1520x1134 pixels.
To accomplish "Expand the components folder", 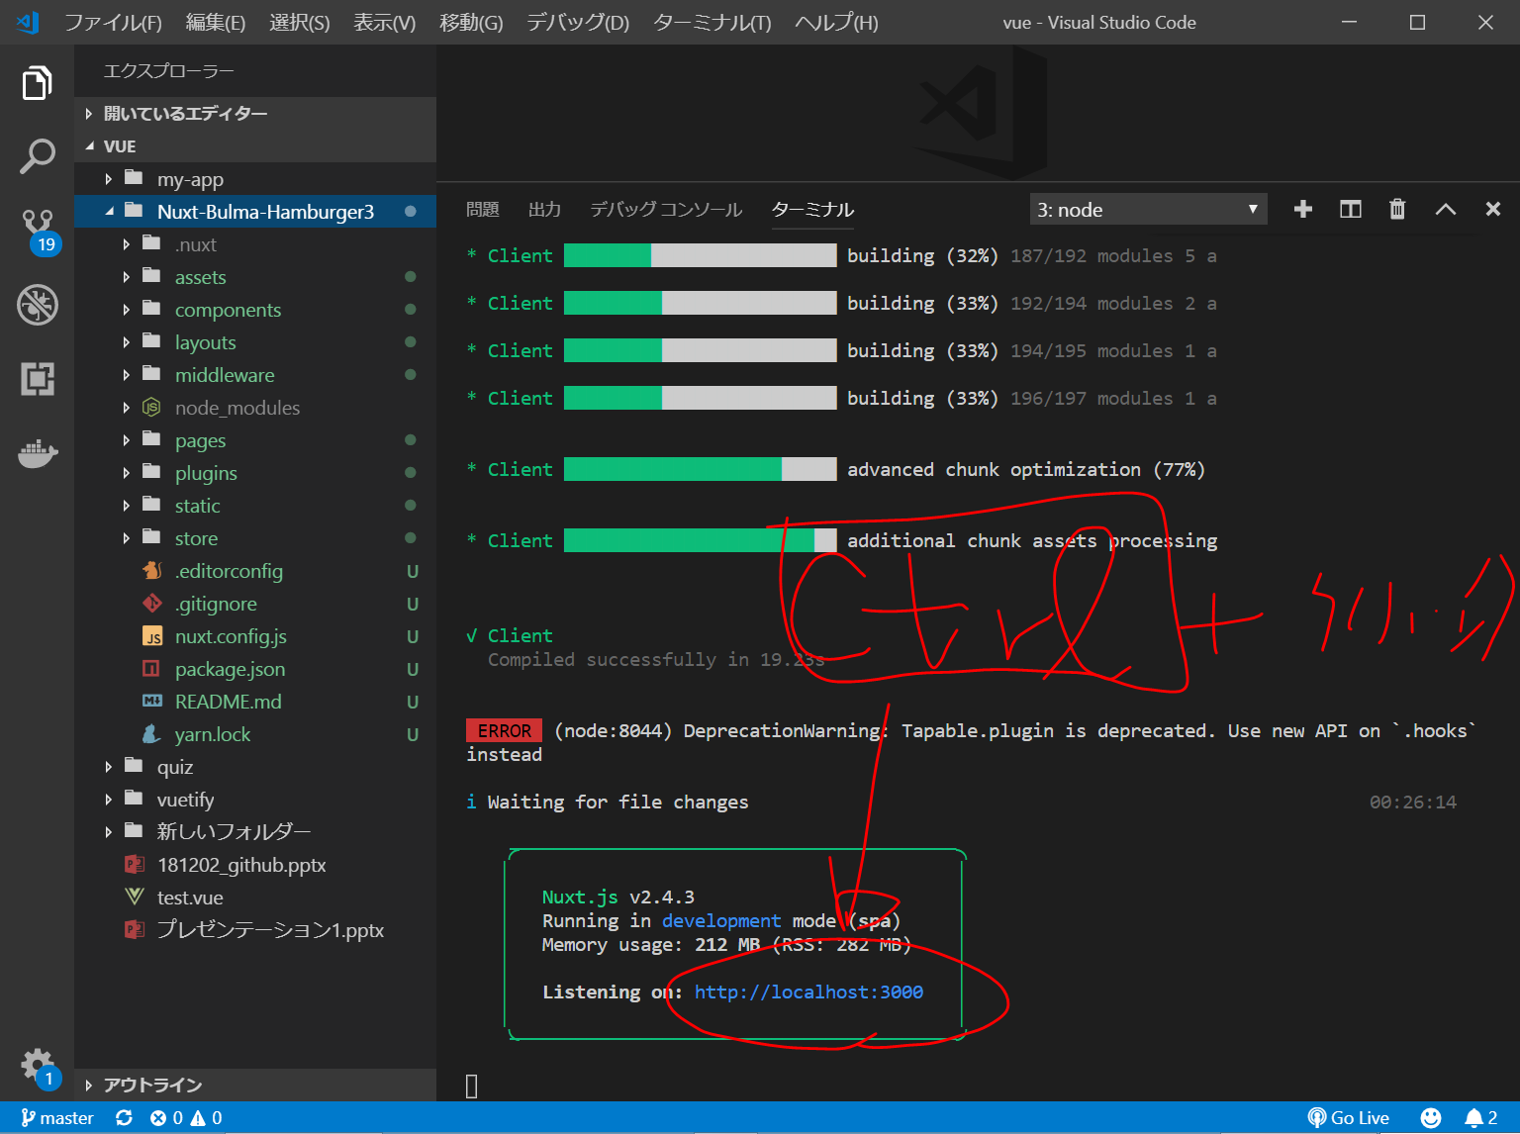I will pos(228,310).
